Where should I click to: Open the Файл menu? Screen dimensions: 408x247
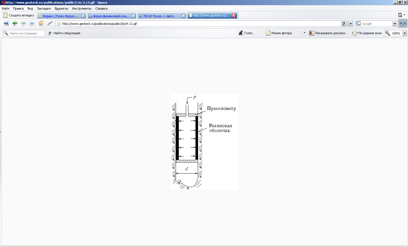point(6,8)
